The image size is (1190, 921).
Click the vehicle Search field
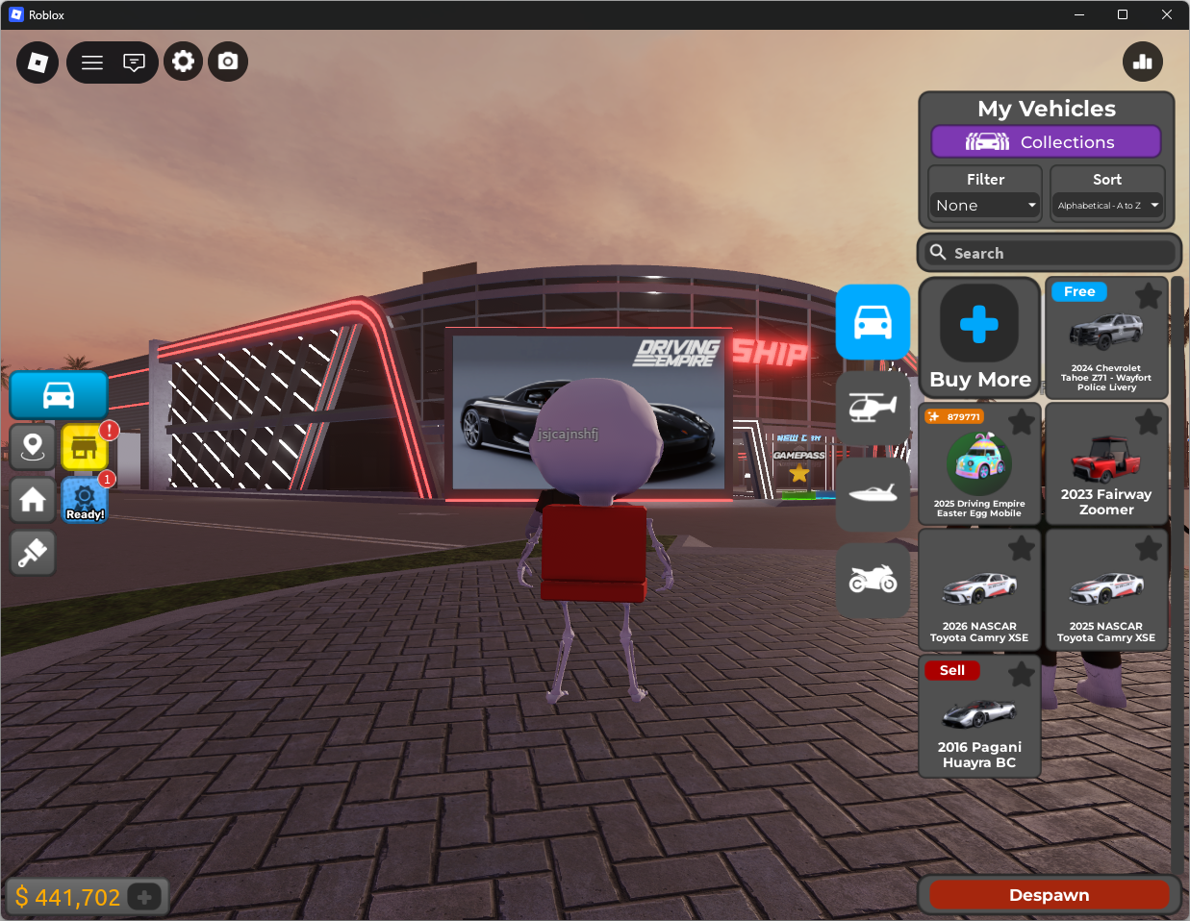(x=1049, y=253)
